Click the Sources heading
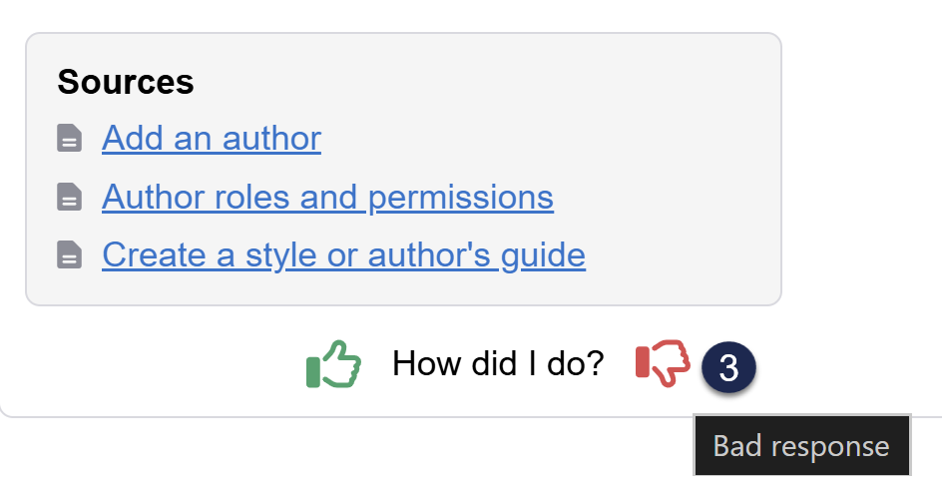This screenshot has height=489, width=942. click(126, 82)
